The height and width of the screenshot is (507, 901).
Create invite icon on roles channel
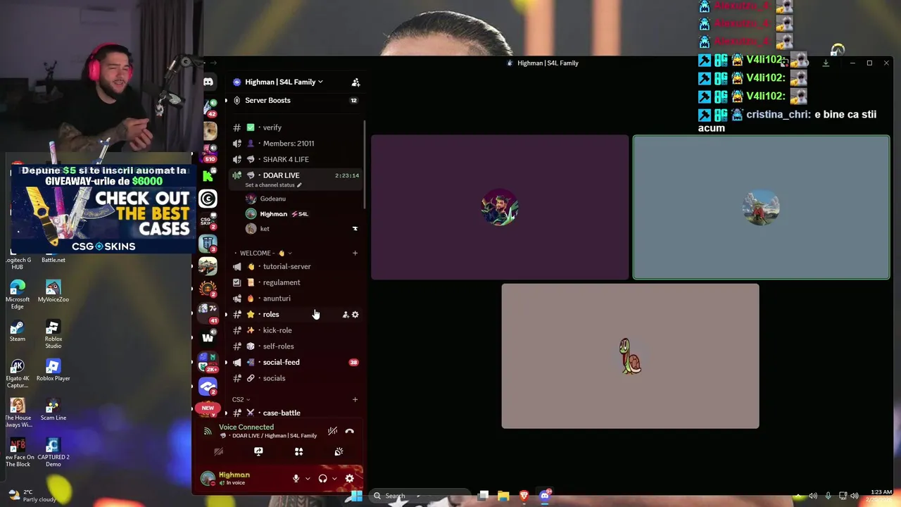[x=345, y=315]
